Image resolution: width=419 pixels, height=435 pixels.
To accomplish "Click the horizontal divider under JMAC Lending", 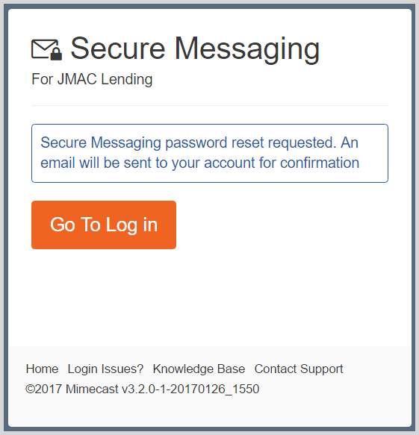I will tap(210, 105).
